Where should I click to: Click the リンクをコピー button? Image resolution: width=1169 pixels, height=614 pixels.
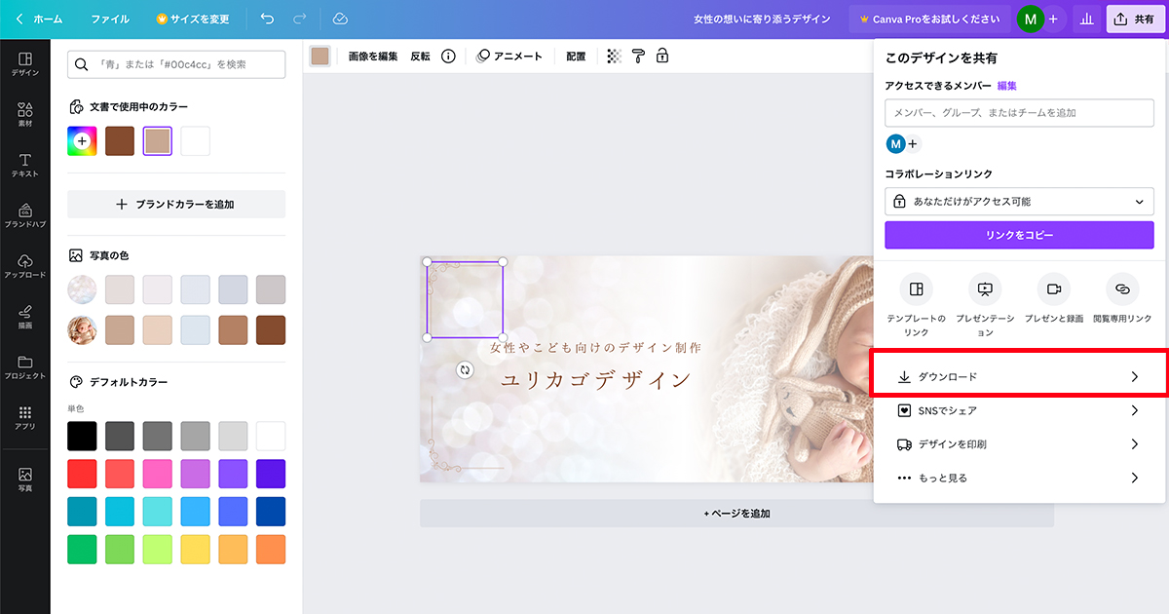tap(1019, 235)
